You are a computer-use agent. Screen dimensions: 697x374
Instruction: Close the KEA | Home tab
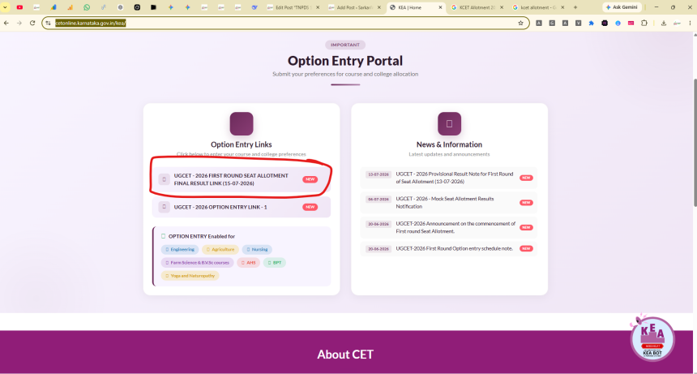pos(441,7)
